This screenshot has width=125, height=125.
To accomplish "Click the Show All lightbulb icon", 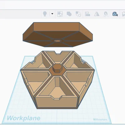I will 45,14.
